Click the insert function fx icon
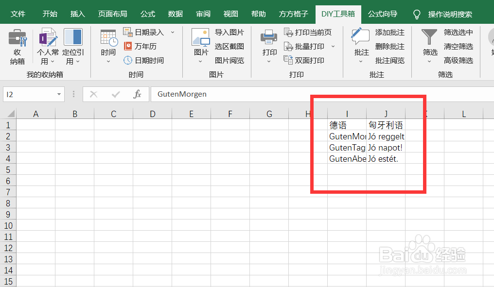This screenshot has width=494, height=287. (137, 94)
